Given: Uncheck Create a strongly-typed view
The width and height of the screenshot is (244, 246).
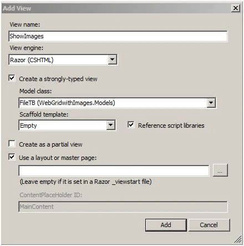Looking at the screenshot, I should click(12, 78).
